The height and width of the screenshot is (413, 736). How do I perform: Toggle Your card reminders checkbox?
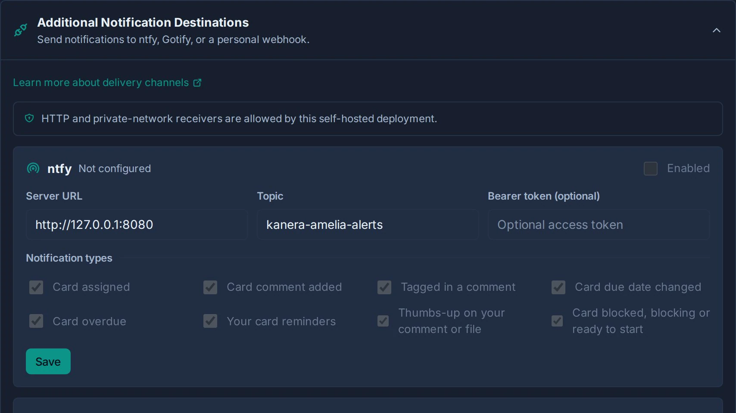pos(210,321)
